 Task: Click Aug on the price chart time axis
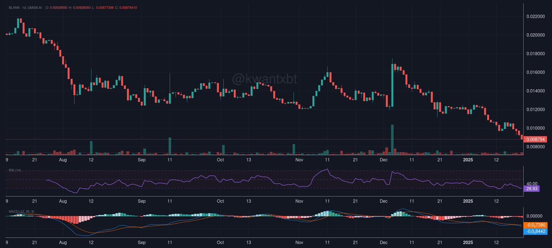click(x=63, y=160)
